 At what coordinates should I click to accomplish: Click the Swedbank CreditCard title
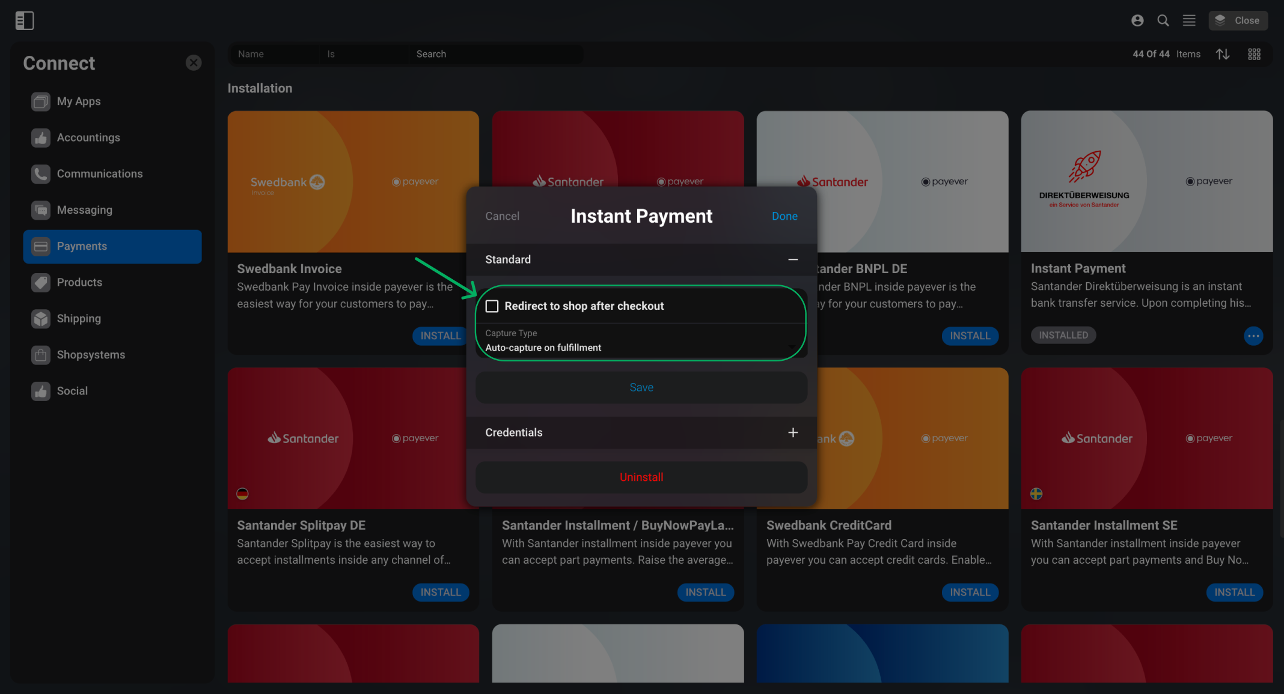point(829,525)
